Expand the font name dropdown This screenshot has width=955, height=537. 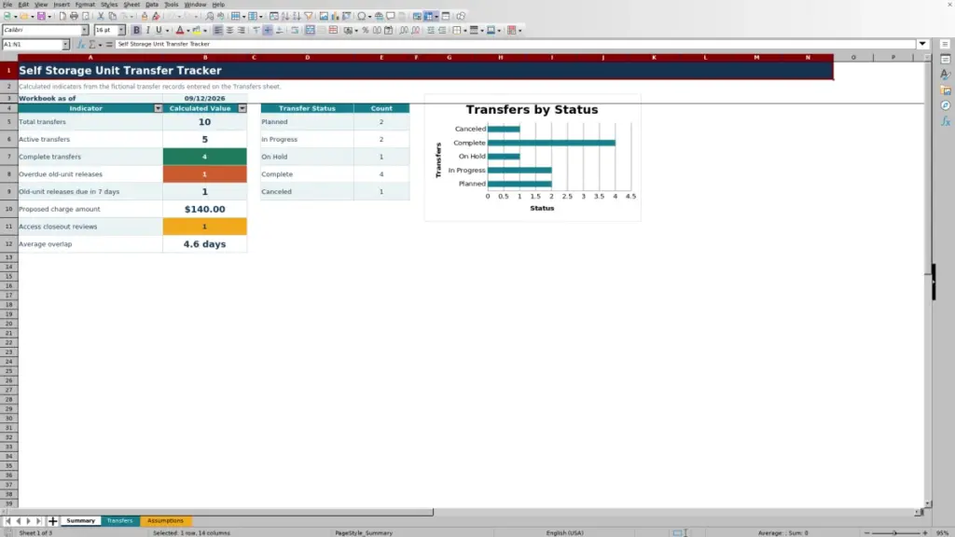coord(85,30)
